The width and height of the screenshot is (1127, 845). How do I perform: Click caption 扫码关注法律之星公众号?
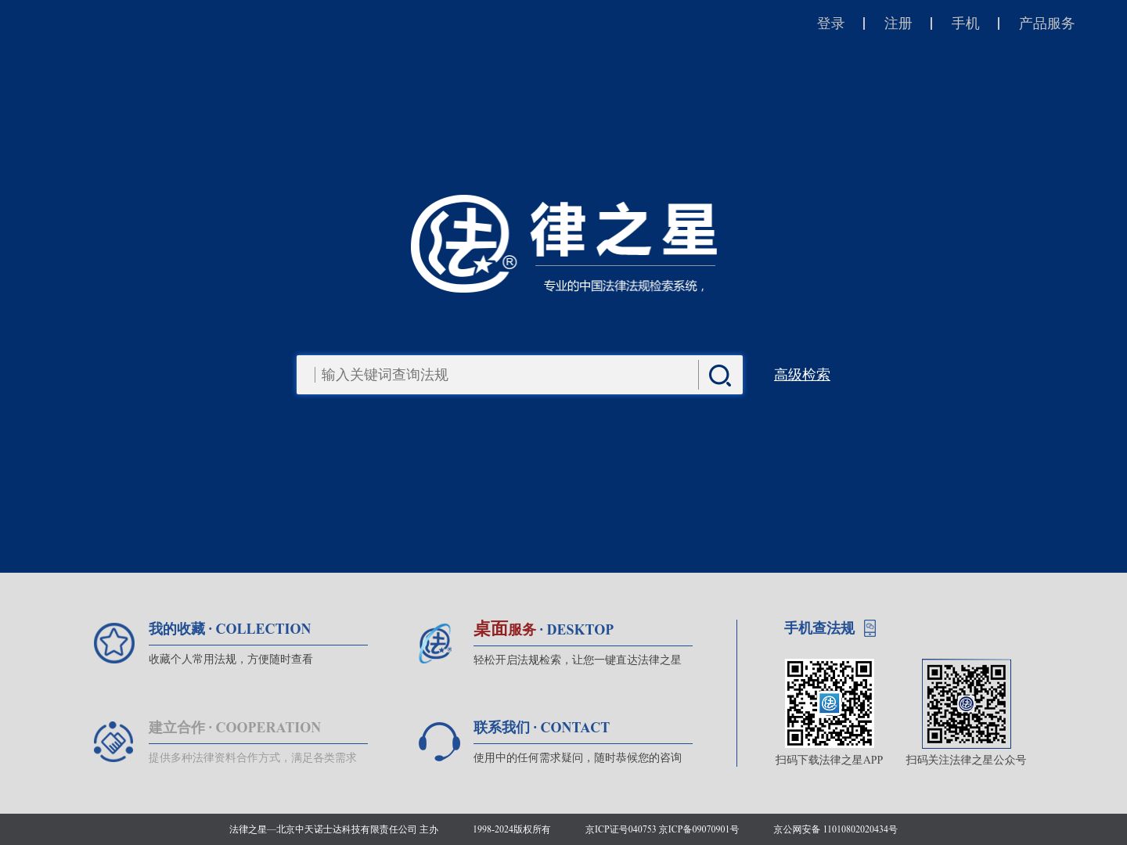coord(967,760)
